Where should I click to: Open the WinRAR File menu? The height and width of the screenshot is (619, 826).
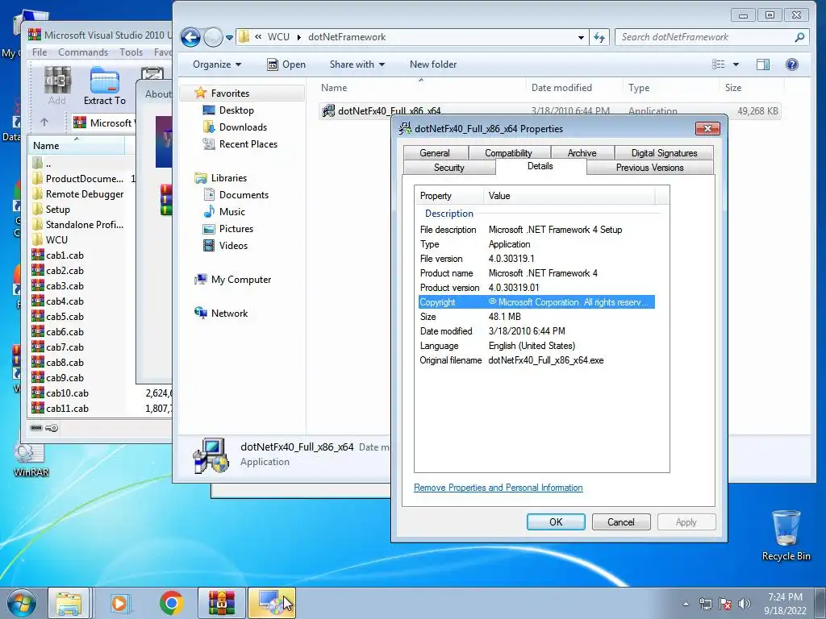pyautogui.click(x=40, y=52)
